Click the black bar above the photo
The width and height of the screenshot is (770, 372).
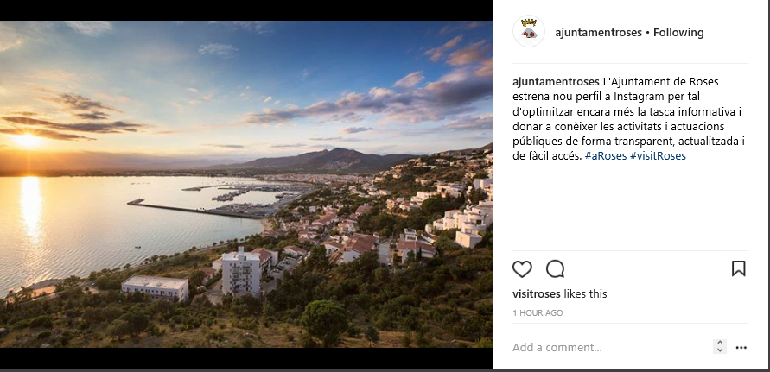246,9
